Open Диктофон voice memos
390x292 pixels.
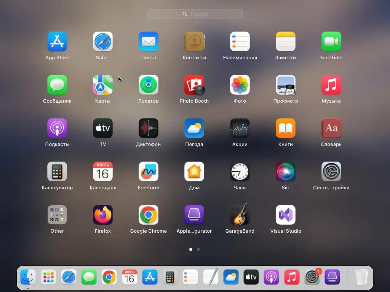coord(149,128)
